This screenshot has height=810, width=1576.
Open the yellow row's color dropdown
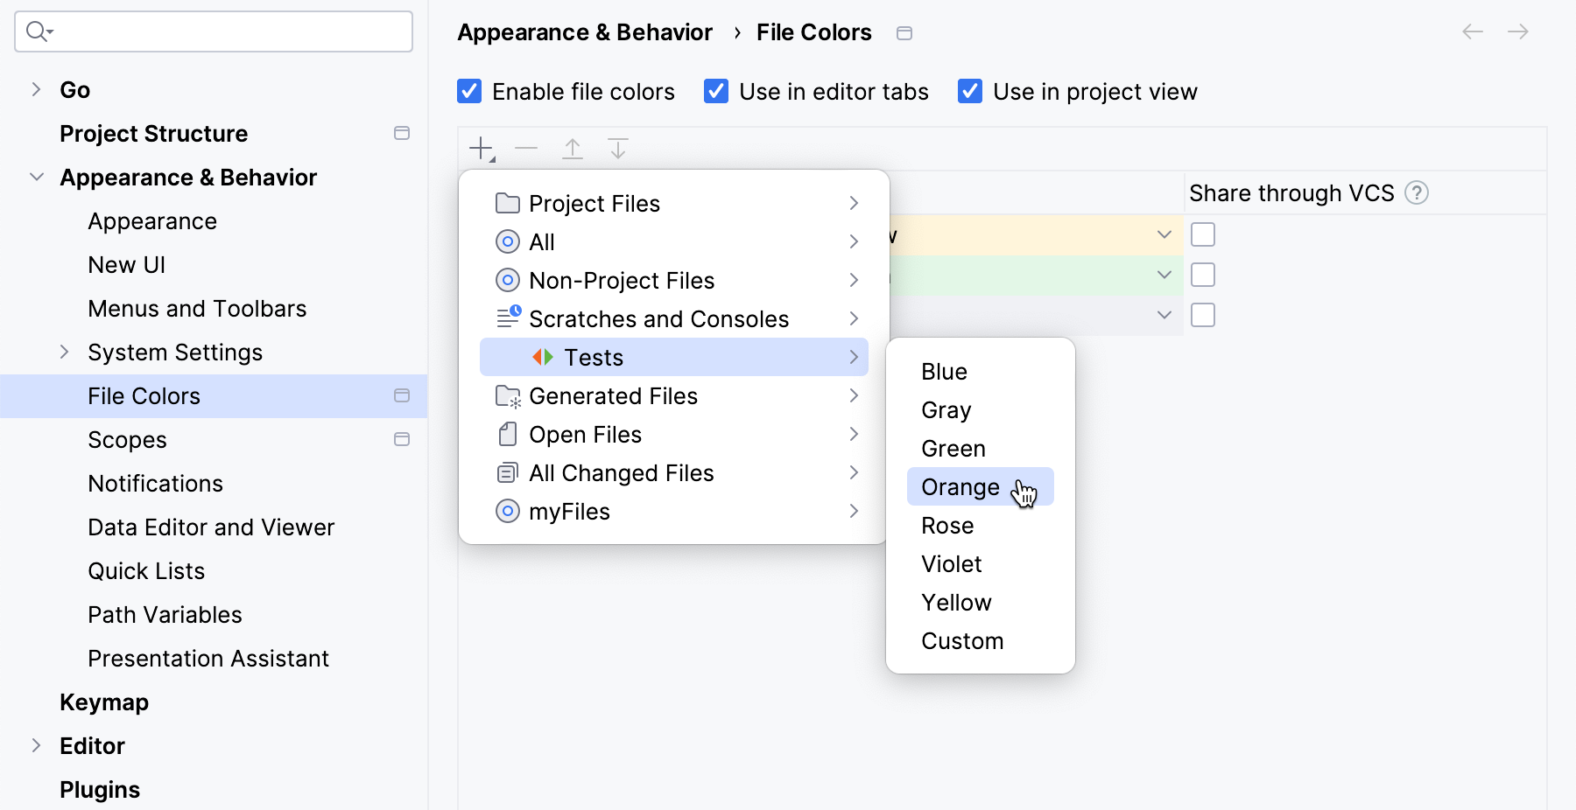pyautogui.click(x=1164, y=234)
